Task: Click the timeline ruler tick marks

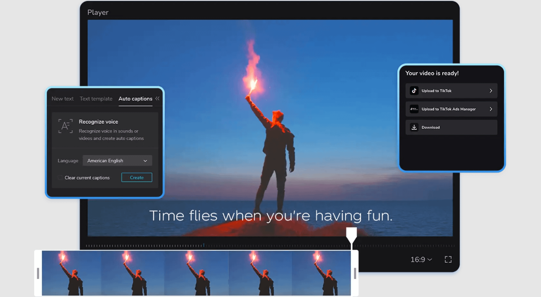Action: (x=270, y=246)
